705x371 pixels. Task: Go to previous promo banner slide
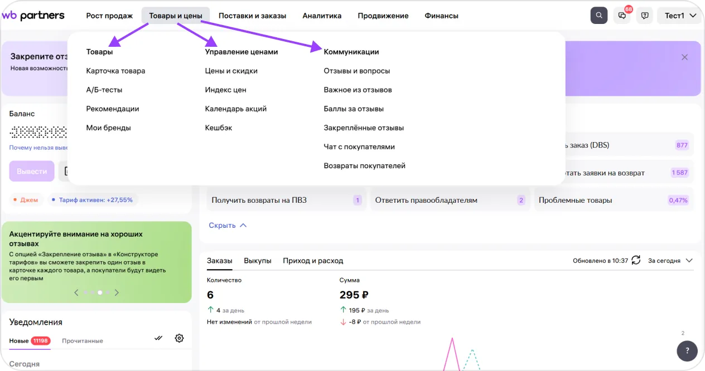coord(76,292)
